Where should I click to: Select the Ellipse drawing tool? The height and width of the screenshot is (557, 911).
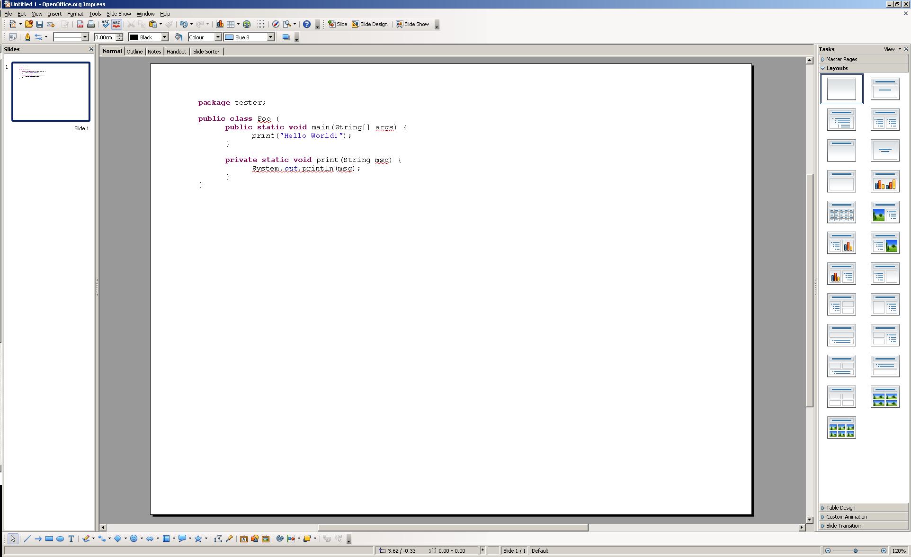click(60, 539)
